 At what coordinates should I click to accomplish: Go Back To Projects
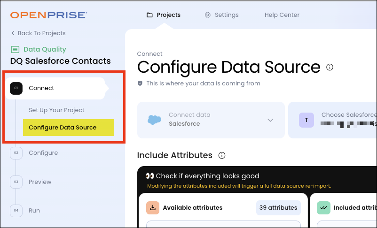click(39, 33)
